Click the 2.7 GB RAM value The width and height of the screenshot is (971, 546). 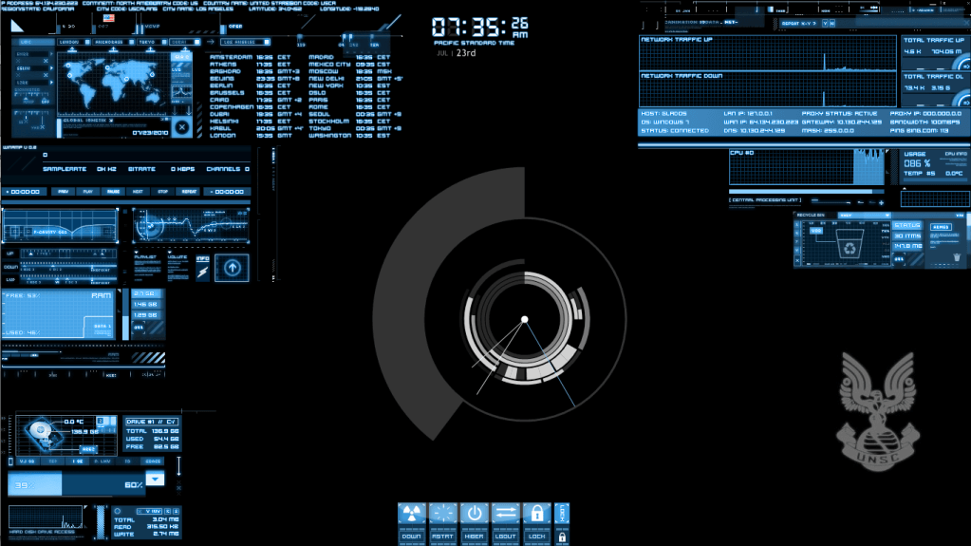coord(145,293)
